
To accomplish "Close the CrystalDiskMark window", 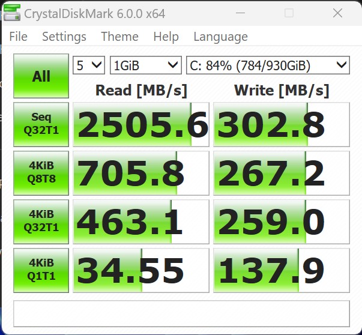I will (x=337, y=13).
